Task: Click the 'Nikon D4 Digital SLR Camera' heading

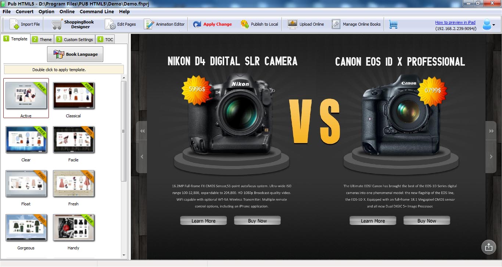Action: coord(233,61)
